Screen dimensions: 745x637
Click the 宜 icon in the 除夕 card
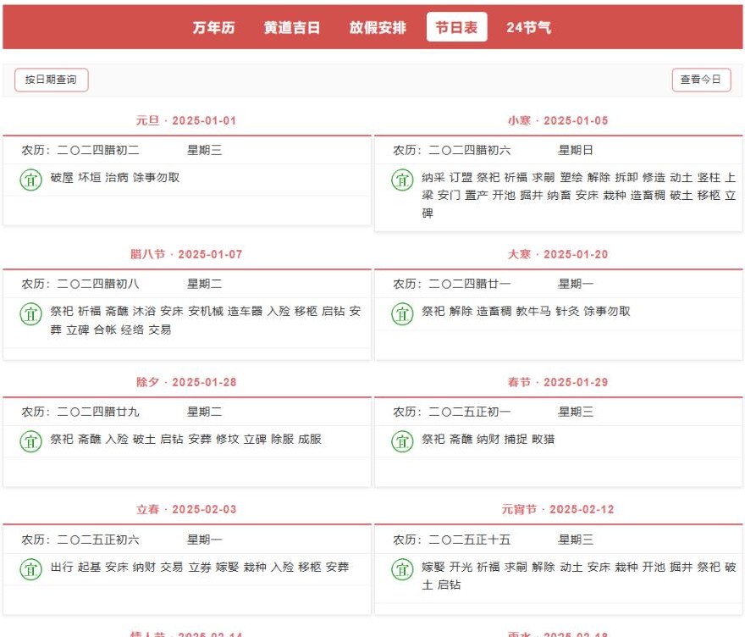[31, 441]
